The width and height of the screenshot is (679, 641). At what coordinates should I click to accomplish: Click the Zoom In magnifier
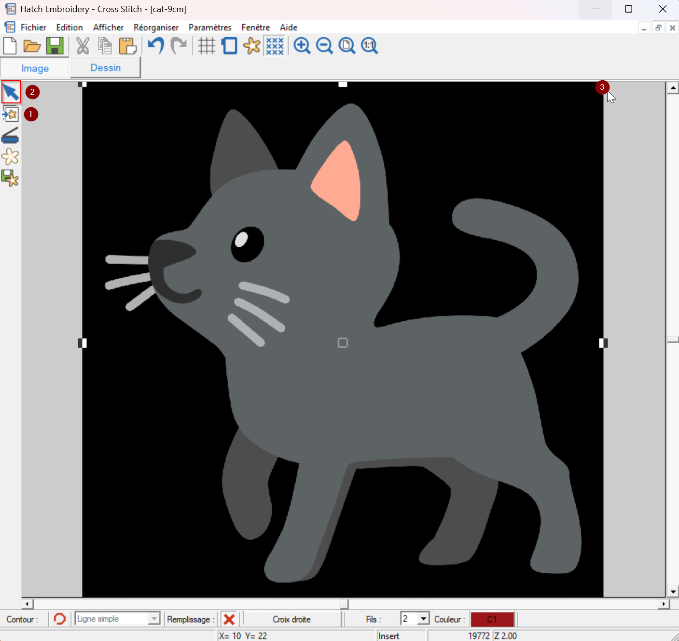[302, 46]
